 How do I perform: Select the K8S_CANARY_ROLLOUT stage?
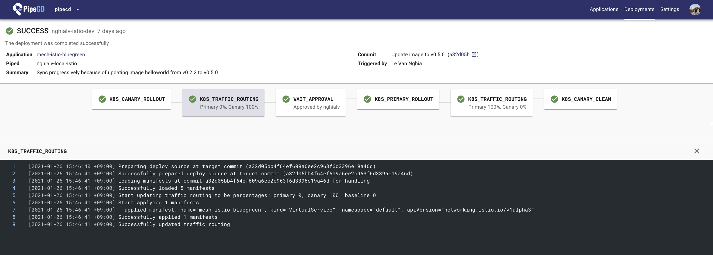coord(131,99)
